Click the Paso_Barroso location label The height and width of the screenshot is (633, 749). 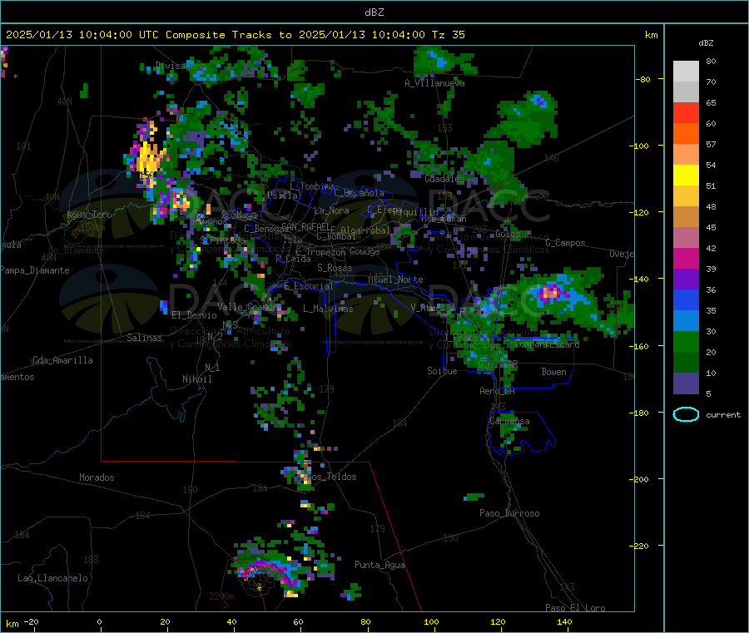point(509,513)
